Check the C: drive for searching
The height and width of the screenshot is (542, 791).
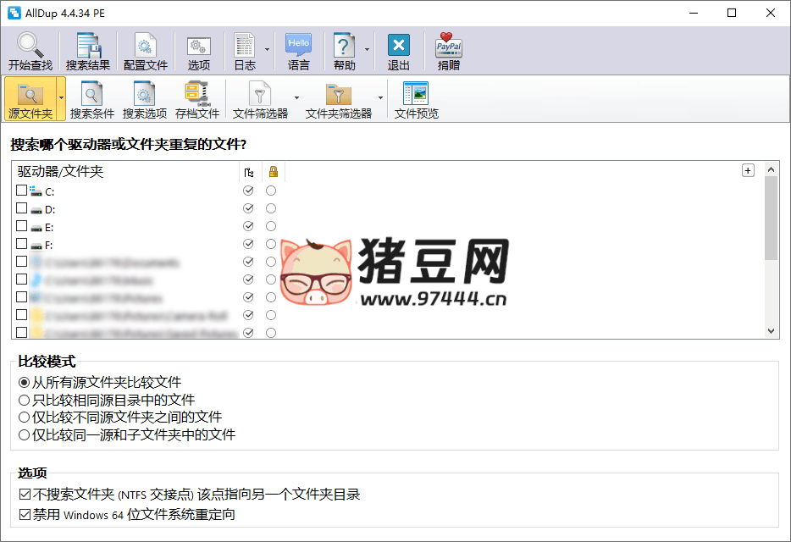(23, 190)
